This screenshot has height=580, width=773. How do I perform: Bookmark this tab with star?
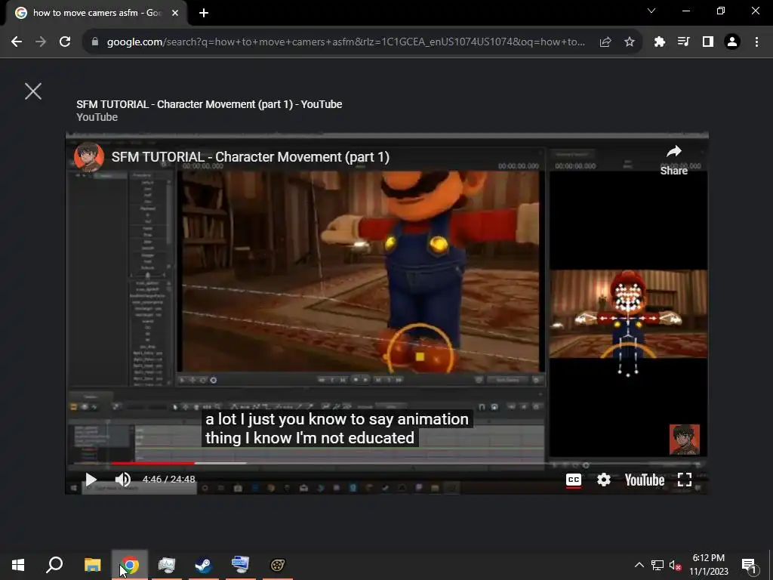tap(630, 42)
